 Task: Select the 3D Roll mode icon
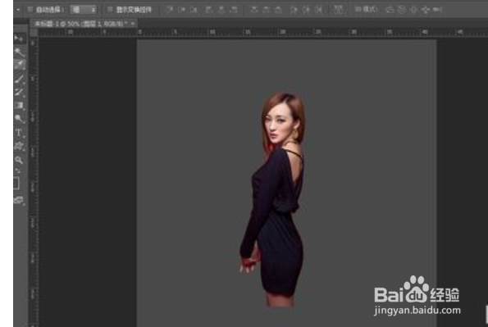(x=402, y=10)
